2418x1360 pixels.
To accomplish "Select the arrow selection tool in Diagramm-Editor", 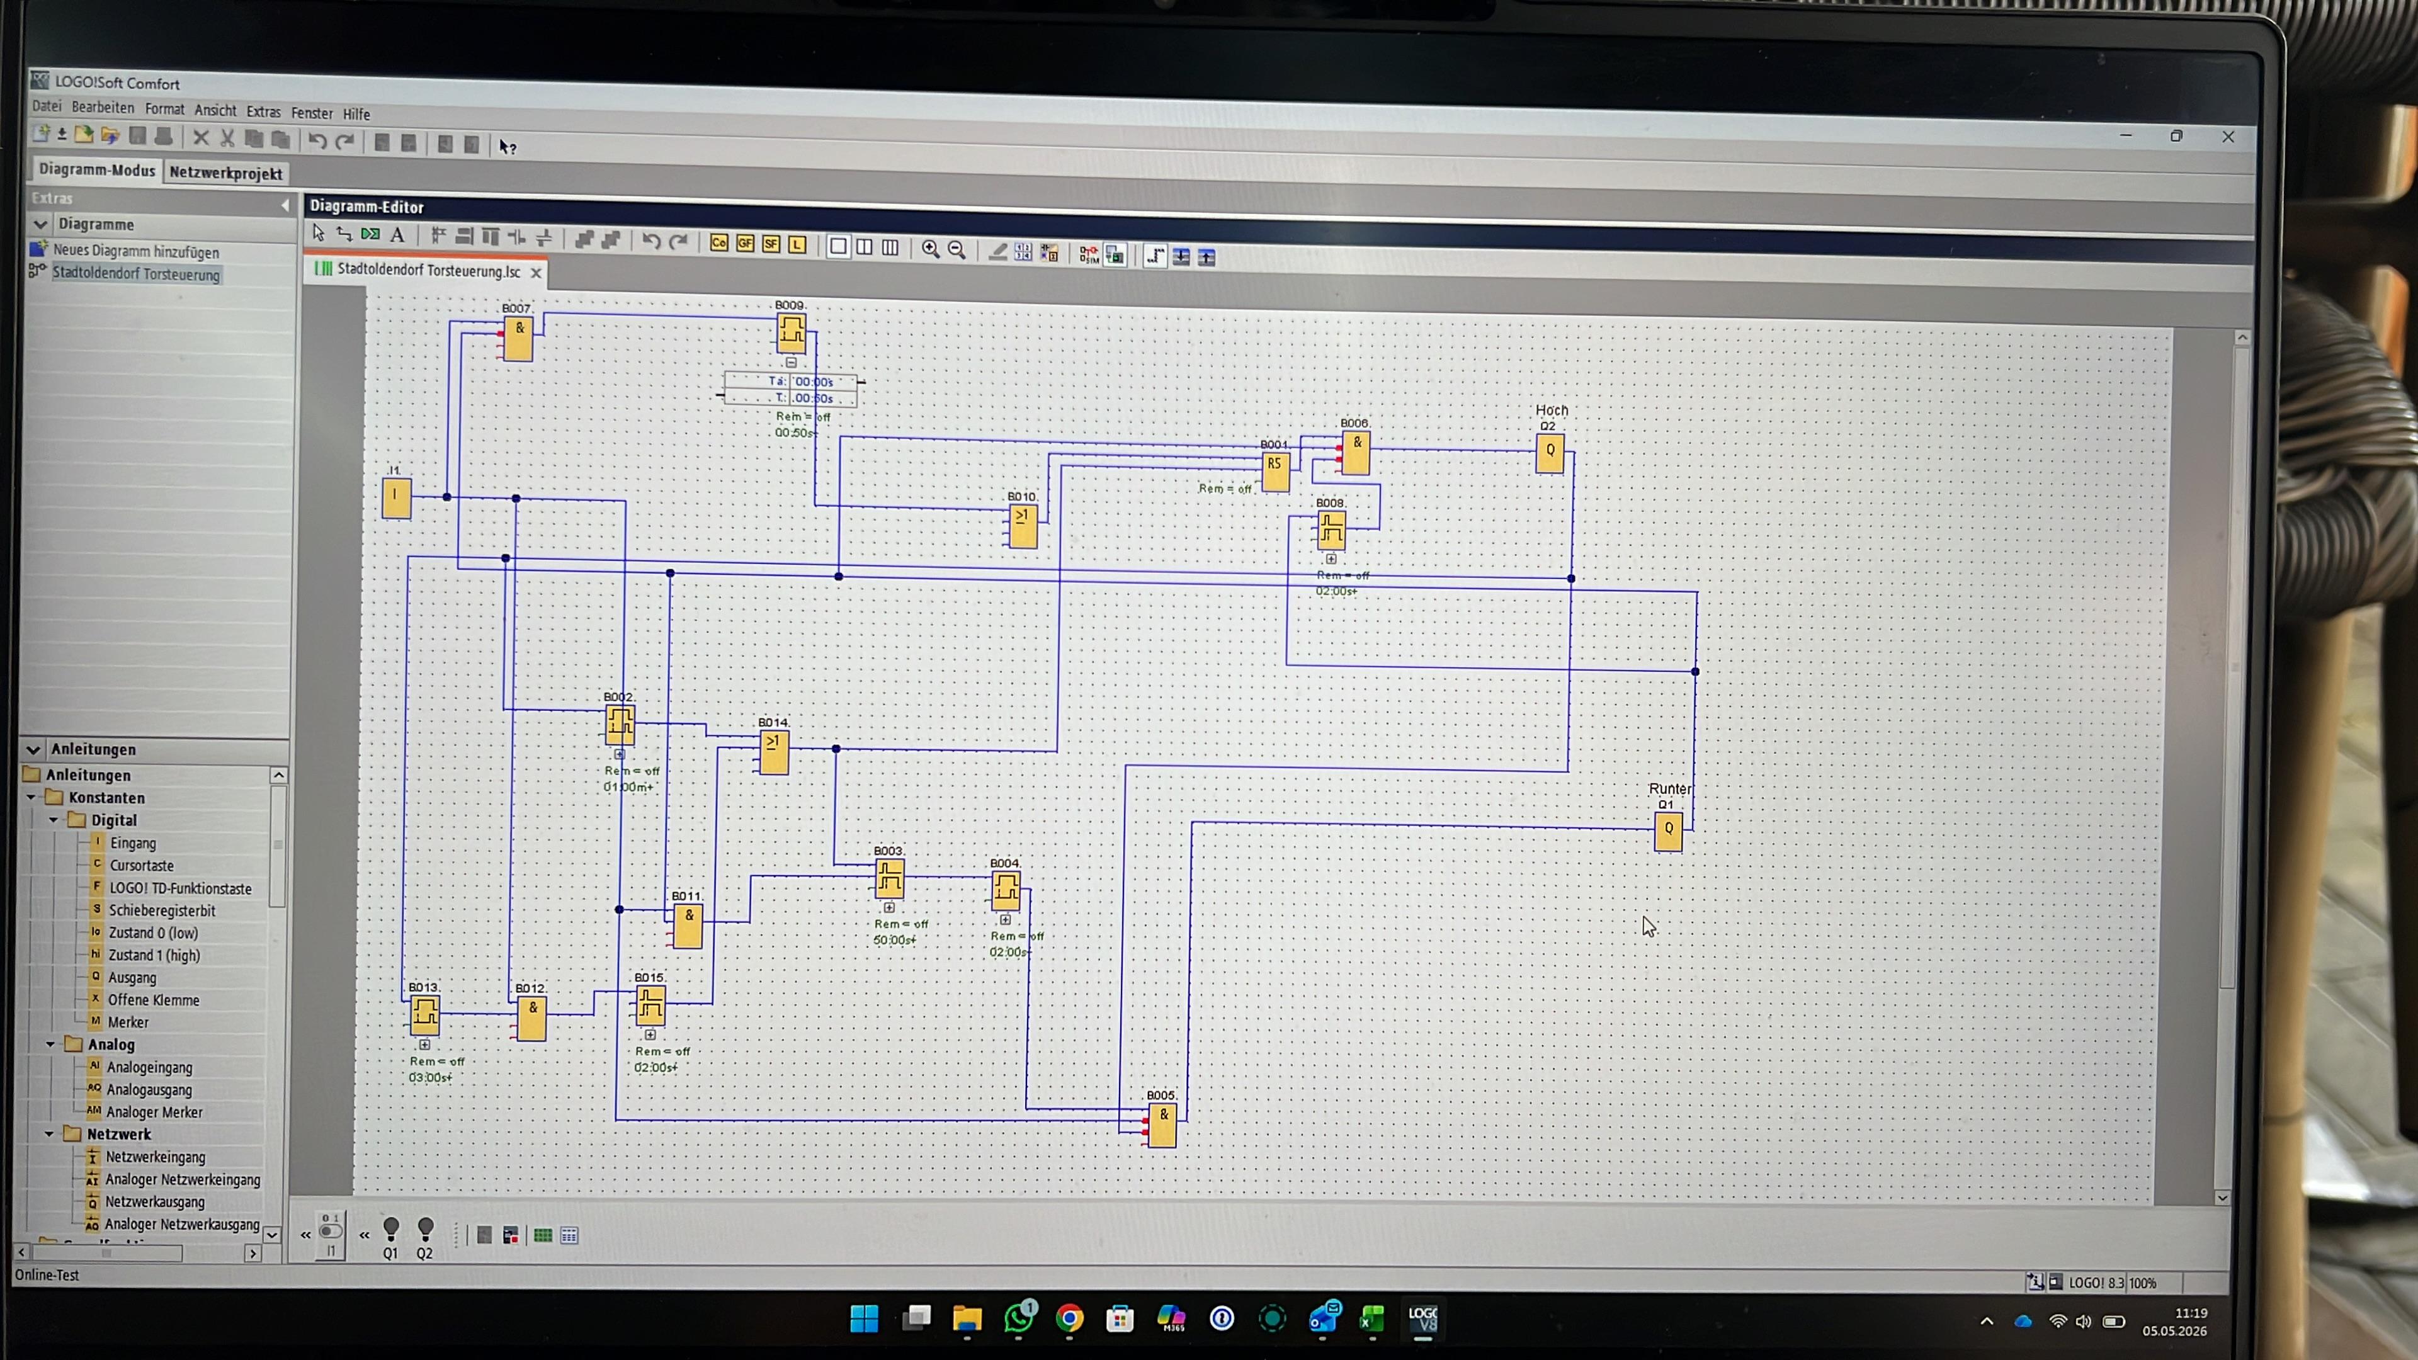I will point(318,233).
